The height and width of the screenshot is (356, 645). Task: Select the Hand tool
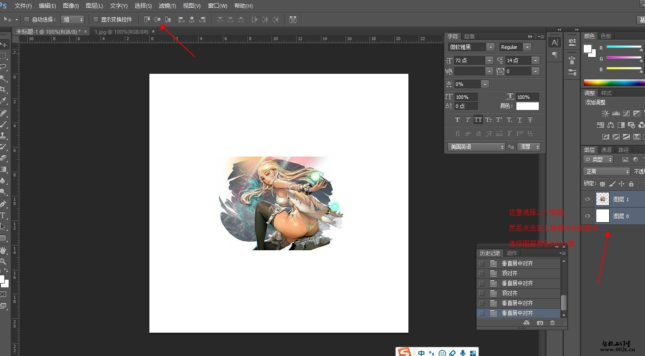(3, 250)
